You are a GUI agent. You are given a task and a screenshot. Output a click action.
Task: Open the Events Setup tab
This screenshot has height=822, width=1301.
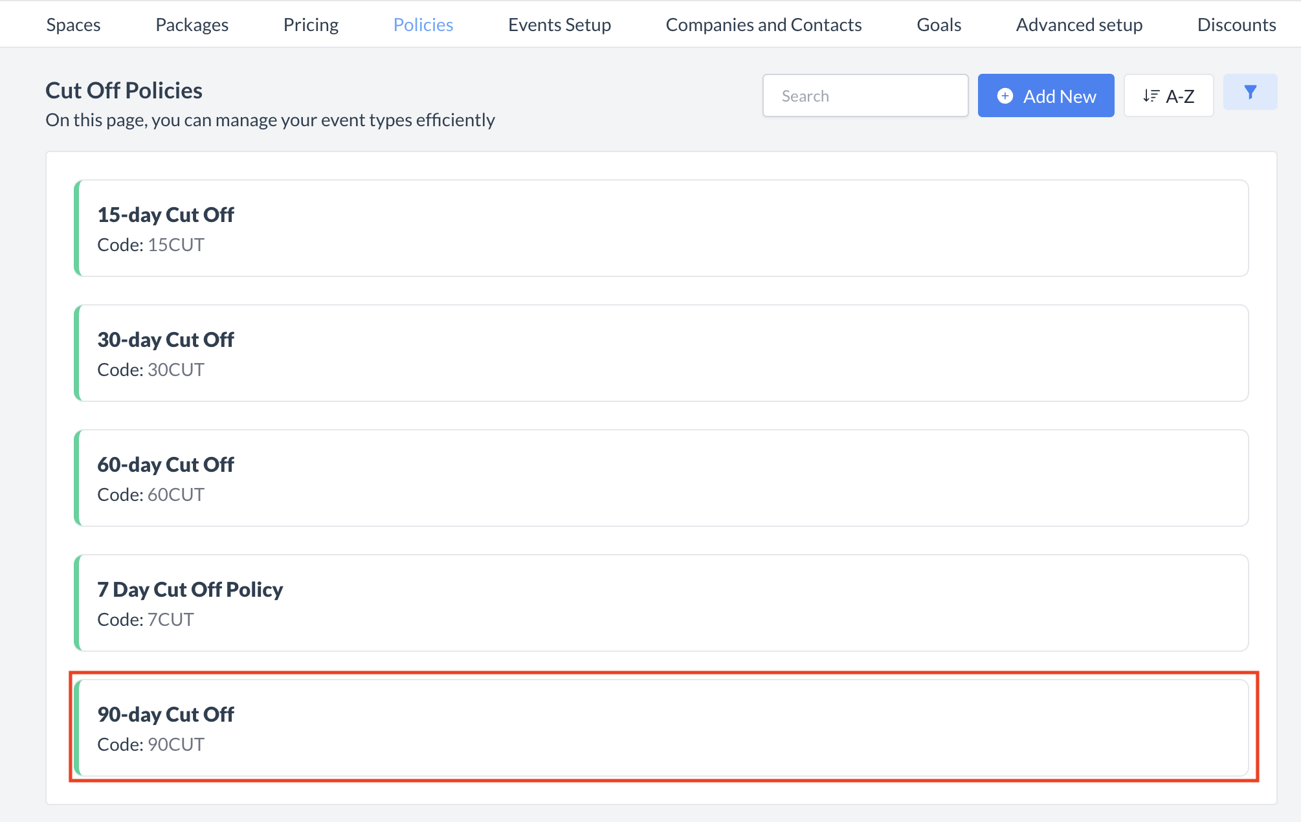pyautogui.click(x=559, y=24)
